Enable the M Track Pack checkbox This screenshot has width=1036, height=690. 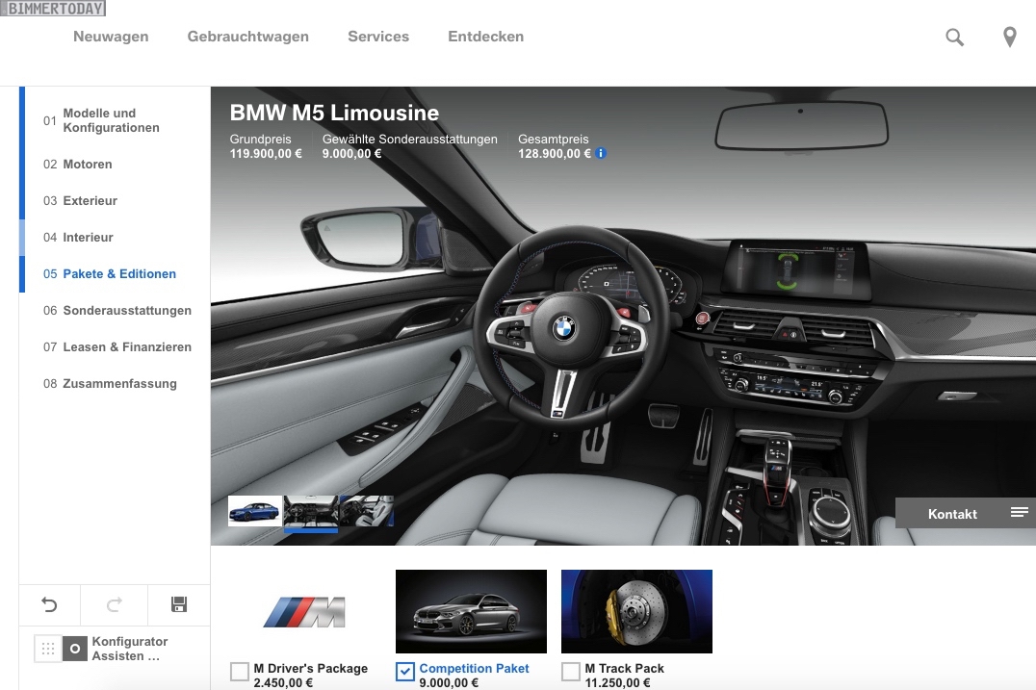[x=571, y=672]
